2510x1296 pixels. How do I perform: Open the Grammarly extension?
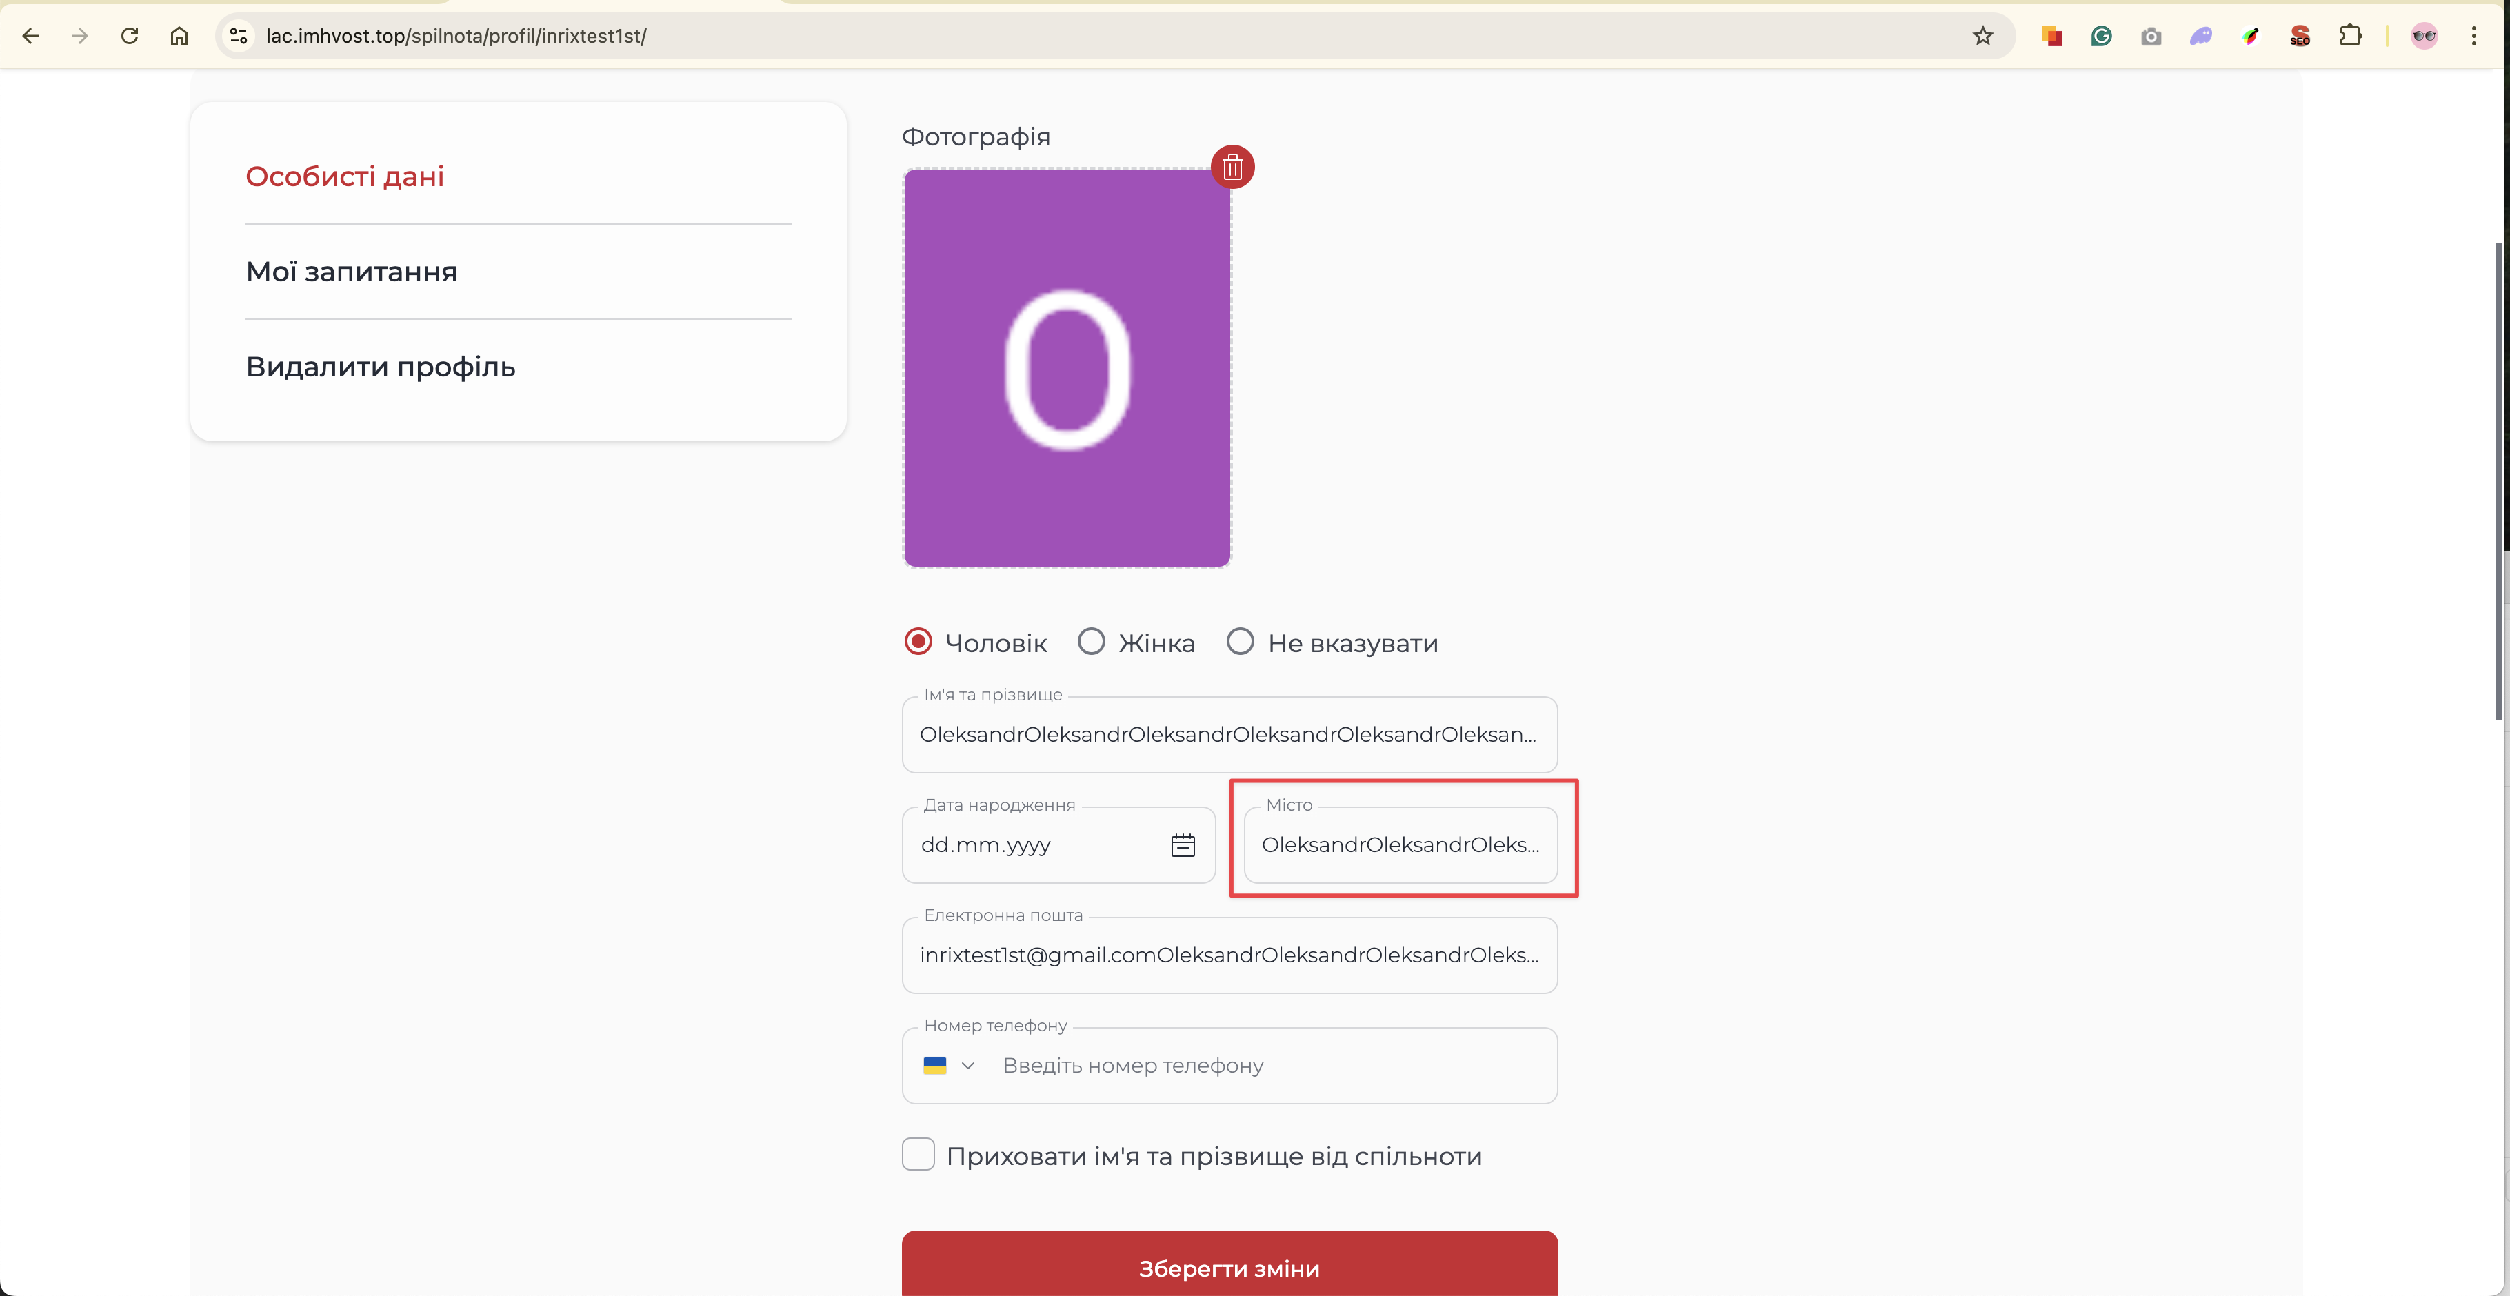pyautogui.click(x=2101, y=36)
